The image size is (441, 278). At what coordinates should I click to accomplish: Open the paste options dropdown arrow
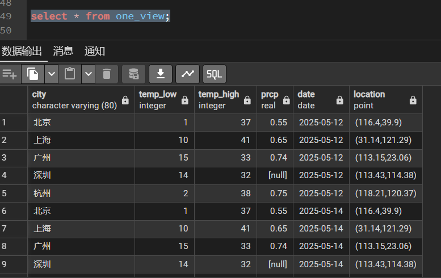click(89, 74)
